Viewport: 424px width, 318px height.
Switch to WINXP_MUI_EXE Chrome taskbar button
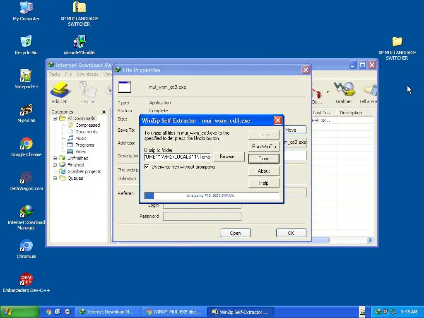(x=174, y=312)
